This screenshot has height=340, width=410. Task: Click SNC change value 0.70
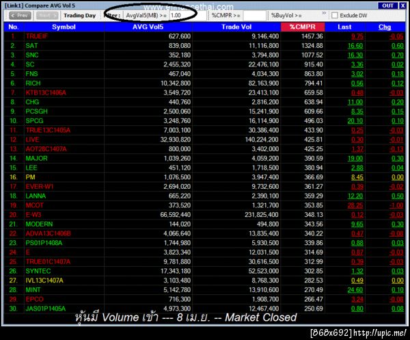pyautogui.click(x=398, y=55)
